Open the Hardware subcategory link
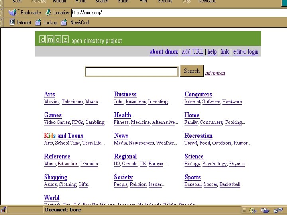The width and height of the screenshot is (287, 215). coord(232,102)
